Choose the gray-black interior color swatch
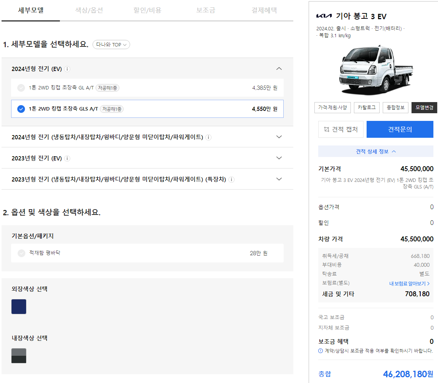 pos(19,356)
